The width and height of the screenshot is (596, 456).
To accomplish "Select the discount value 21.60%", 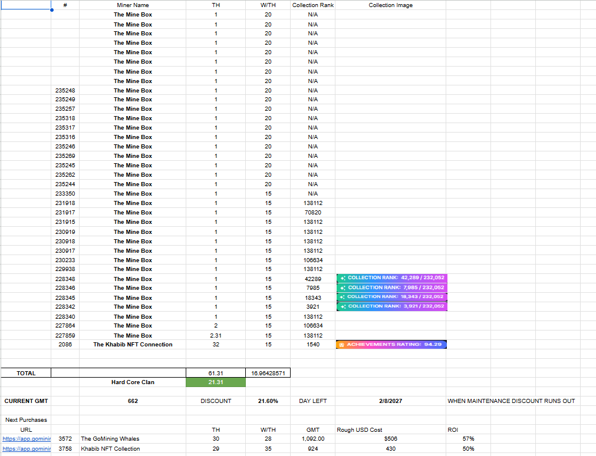I will pos(268,401).
